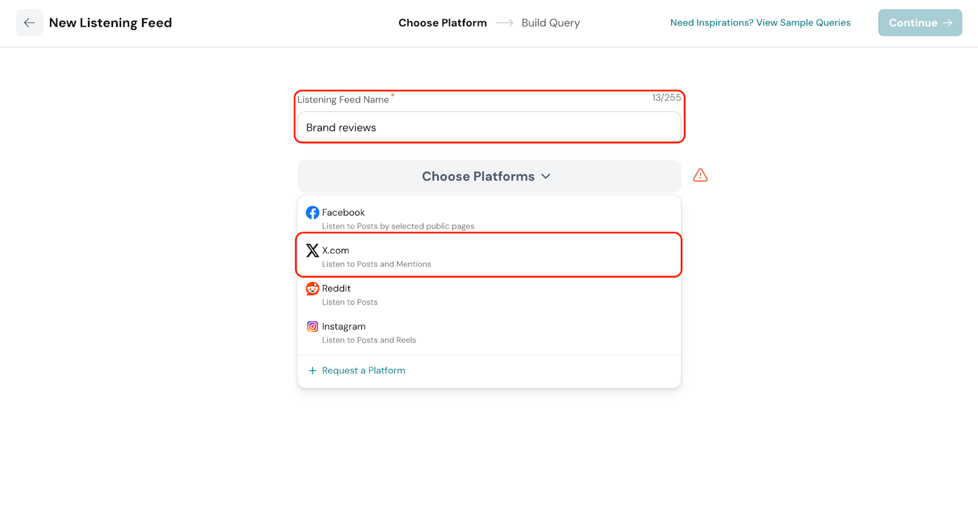Select "Listen to Posts and Reels" option

point(369,340)
